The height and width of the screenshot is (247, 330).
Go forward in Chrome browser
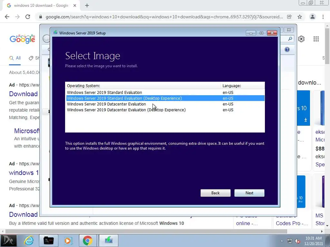tap(17, 17)
